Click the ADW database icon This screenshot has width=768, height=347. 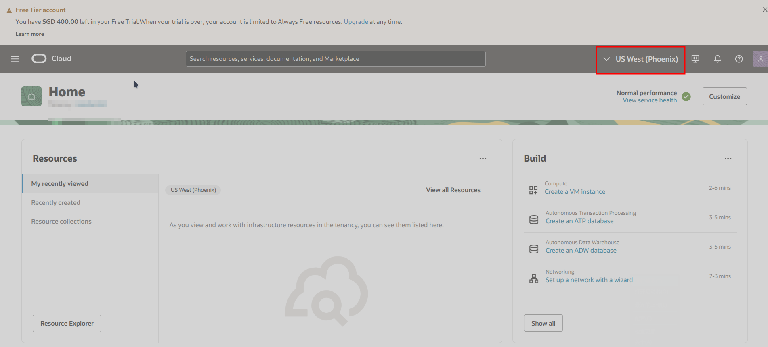point(534,249)
